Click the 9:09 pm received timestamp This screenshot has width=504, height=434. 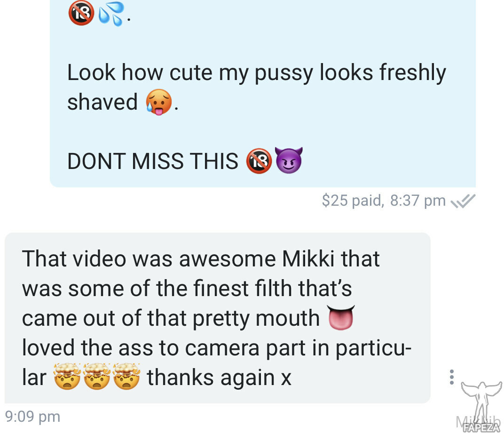click(x=33, y=417)
